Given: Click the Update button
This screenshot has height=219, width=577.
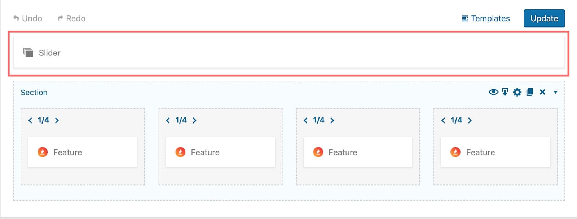Looking at the screenshot, I should (x=544, y=18).
